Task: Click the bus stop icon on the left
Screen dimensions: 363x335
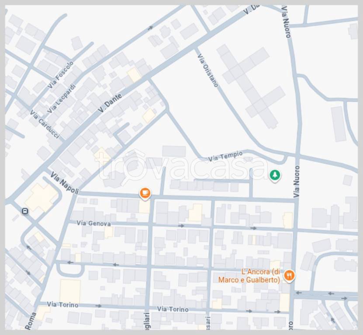Action: [25, 212]
